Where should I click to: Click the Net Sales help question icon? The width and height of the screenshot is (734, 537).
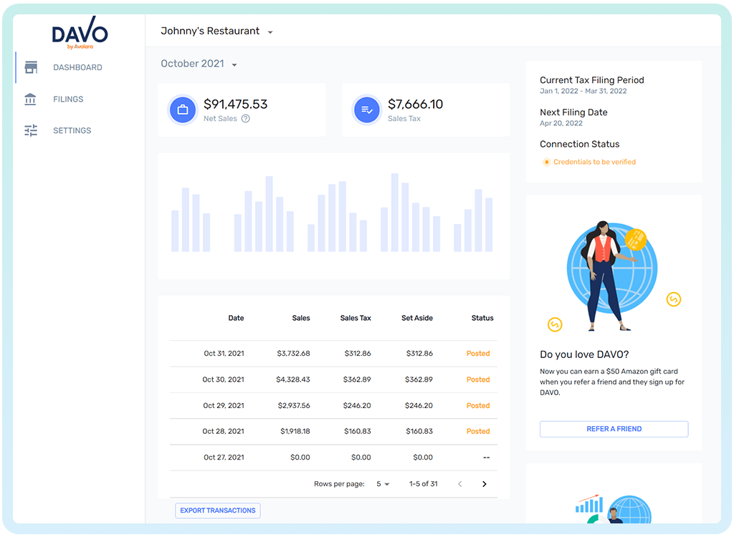(x=246, y=119)
